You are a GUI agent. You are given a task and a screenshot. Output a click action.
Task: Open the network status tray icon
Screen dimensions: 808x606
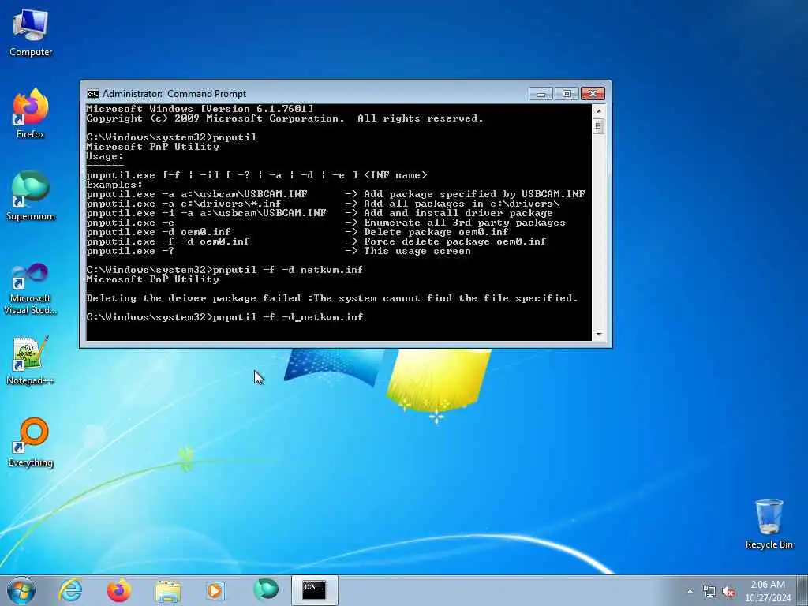coord(709,592)
